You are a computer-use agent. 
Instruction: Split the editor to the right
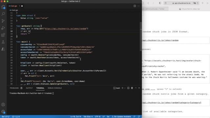pyautogui.click(x=135, y=6)
